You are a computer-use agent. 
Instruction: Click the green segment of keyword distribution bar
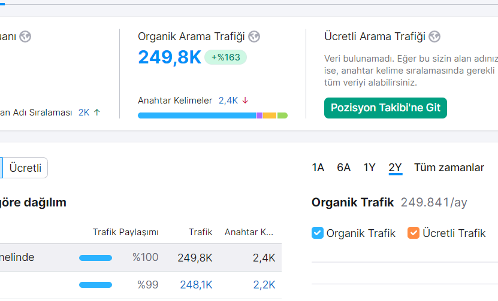point(282,115)
